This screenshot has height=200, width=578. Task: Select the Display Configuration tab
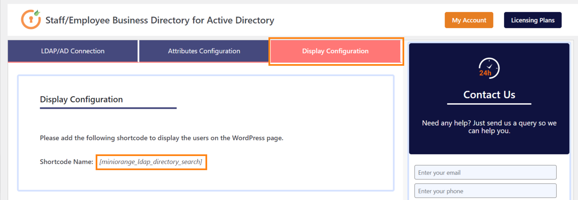(335, 51)
